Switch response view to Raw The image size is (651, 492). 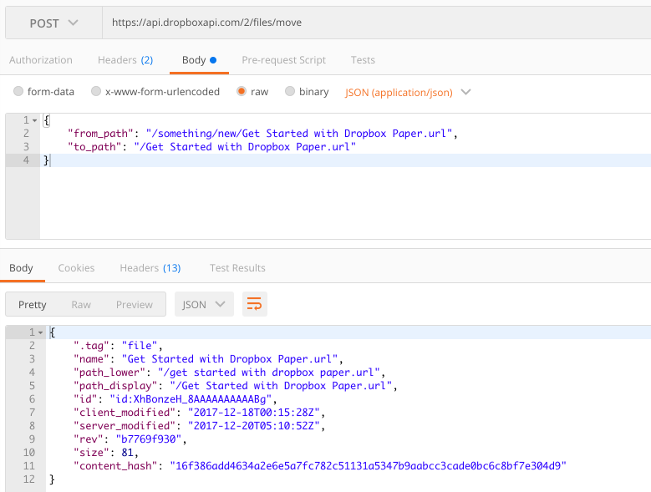click(x=81, y=305)
